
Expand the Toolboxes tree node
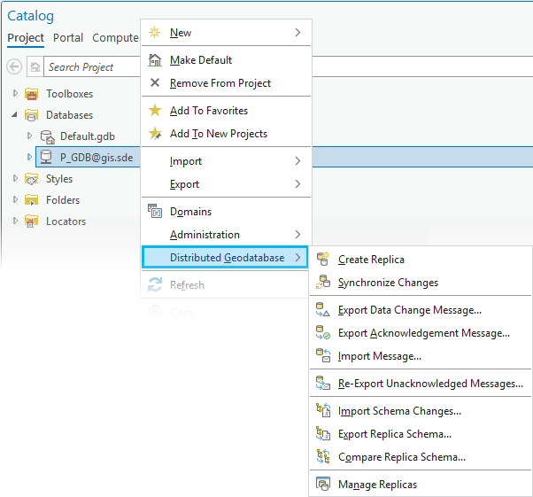coord(15,94)
